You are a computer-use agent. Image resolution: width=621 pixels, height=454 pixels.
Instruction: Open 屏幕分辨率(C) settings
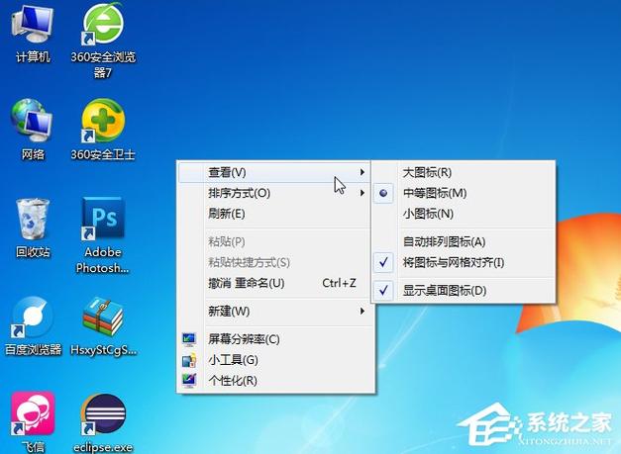(x=274, y=339)
